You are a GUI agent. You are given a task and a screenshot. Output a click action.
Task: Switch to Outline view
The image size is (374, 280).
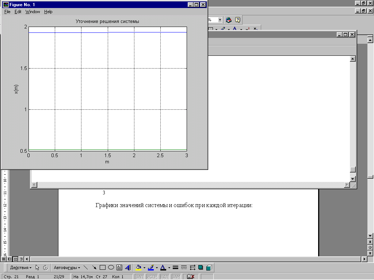pos(21,259)
